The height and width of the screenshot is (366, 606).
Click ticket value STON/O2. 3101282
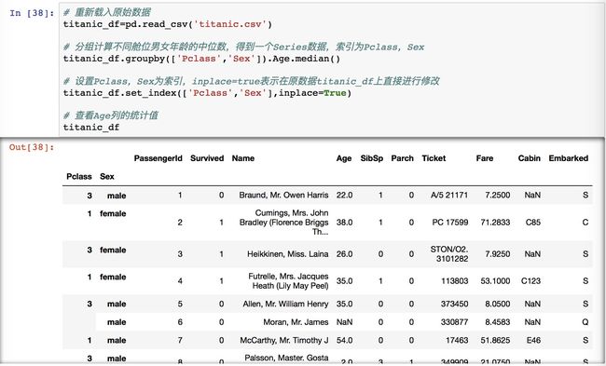coord(449,254)
